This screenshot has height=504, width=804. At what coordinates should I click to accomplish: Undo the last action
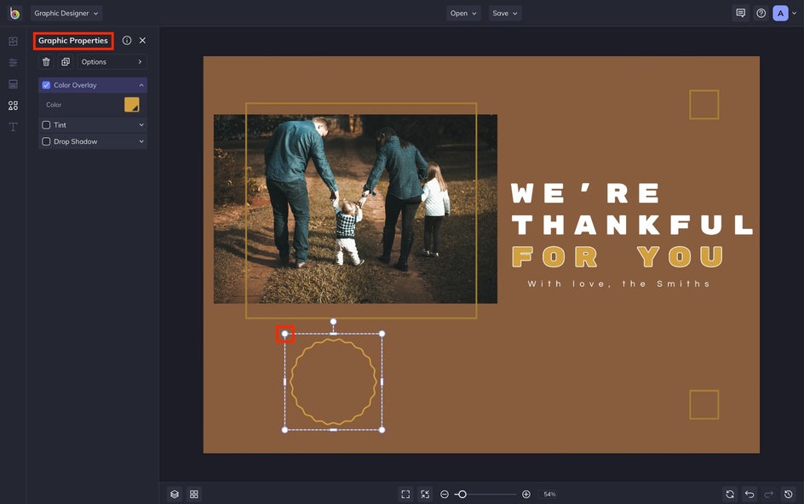pyautogui.click(x=749, y=495)
